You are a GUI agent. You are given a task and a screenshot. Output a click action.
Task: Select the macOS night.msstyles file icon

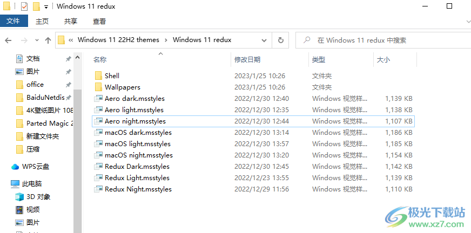tap(98, 155)
